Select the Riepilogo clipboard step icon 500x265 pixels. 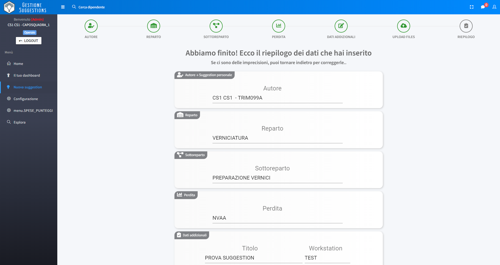pyautogui.click(x=466, y=26)
